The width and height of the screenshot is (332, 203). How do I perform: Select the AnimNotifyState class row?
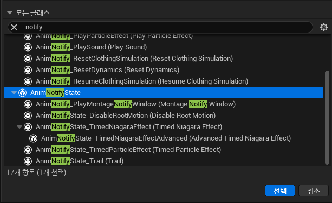[164, 93]
